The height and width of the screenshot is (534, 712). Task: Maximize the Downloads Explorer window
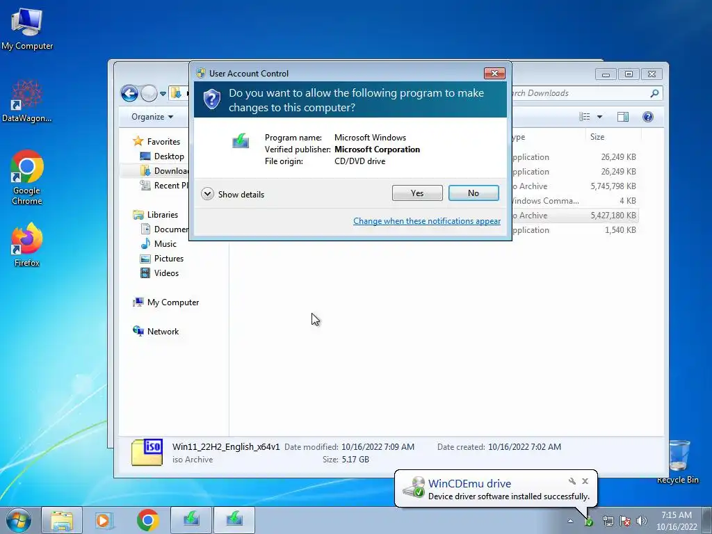point(629,74)
